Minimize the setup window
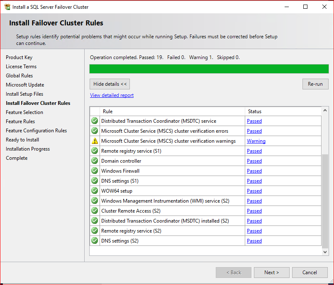 [x=287, y=7]
